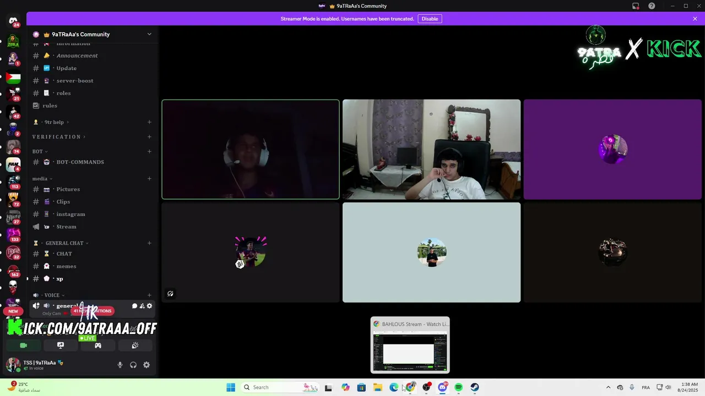Add channel to BOT category
Viewport: 705px width, 396px height.
pos(149,151)
